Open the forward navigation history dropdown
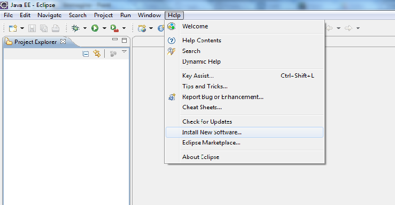This screenshot has width=395, height=205. tap(358, 28)
